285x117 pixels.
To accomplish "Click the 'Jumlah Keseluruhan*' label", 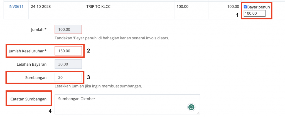I will (x=28, y=51).
